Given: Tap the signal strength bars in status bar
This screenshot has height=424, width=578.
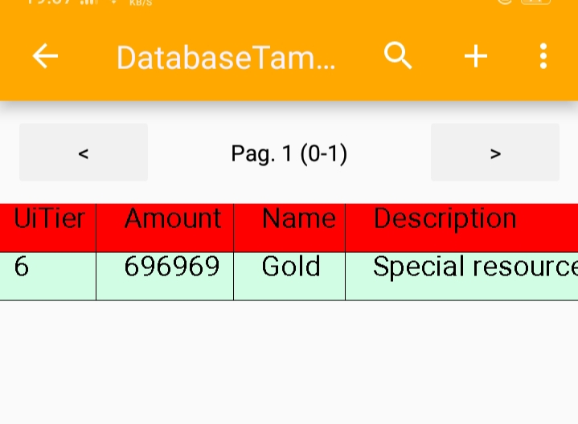Looking at the screenshot, I should (x=88, y=2).
